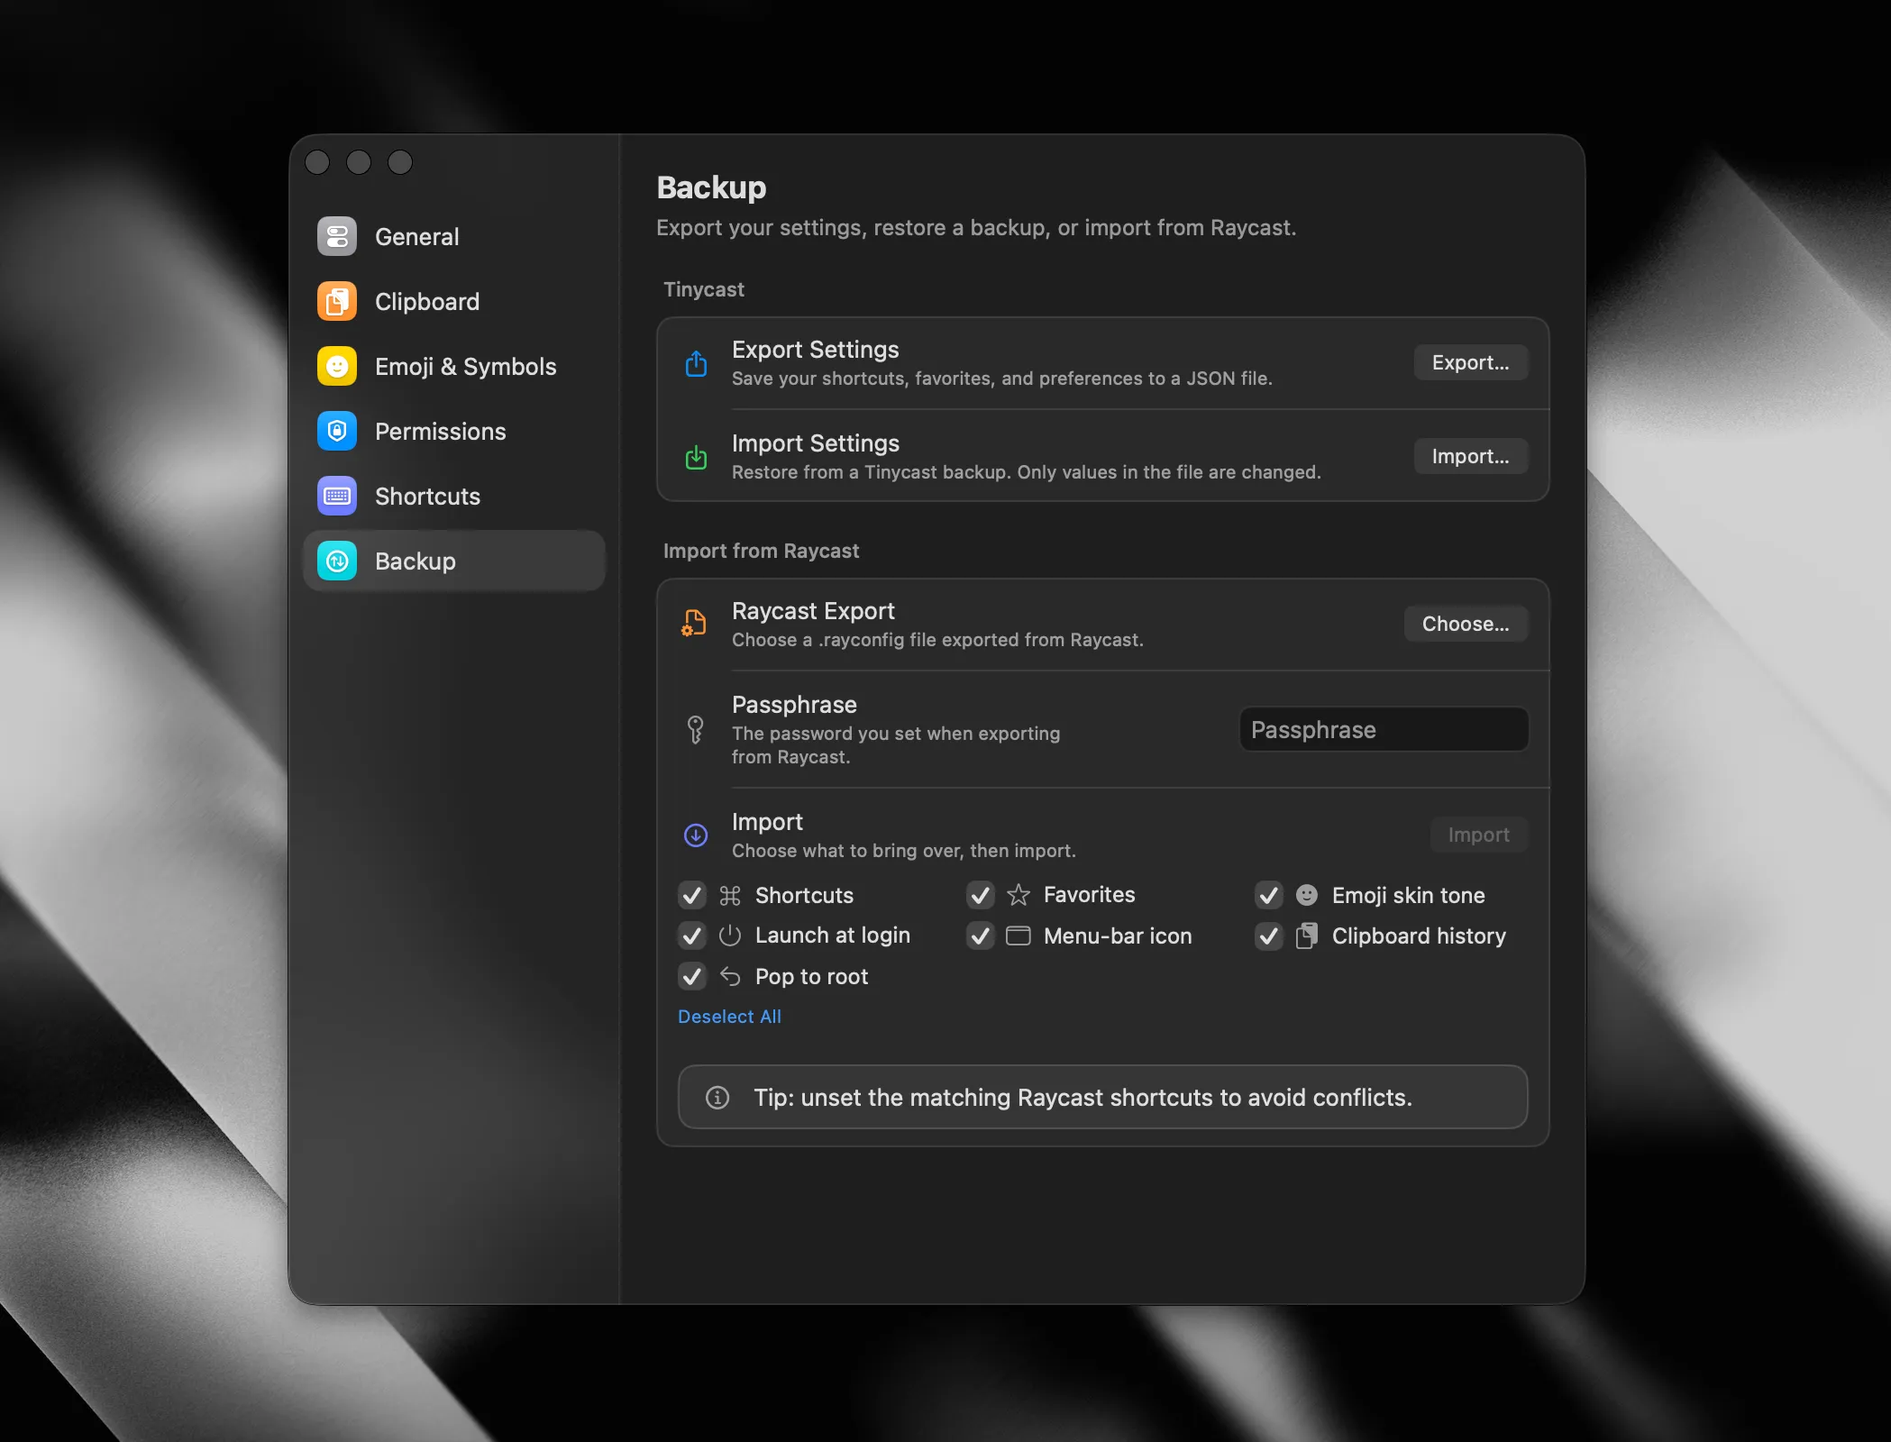Uncheck the Favorites import checkbox

pos(981,895)
